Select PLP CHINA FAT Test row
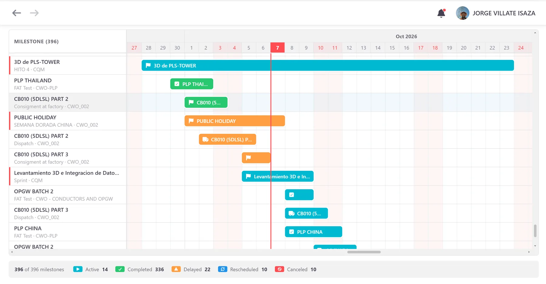Image resolution: width=546 pixels, height=284 pixels. 68,232
